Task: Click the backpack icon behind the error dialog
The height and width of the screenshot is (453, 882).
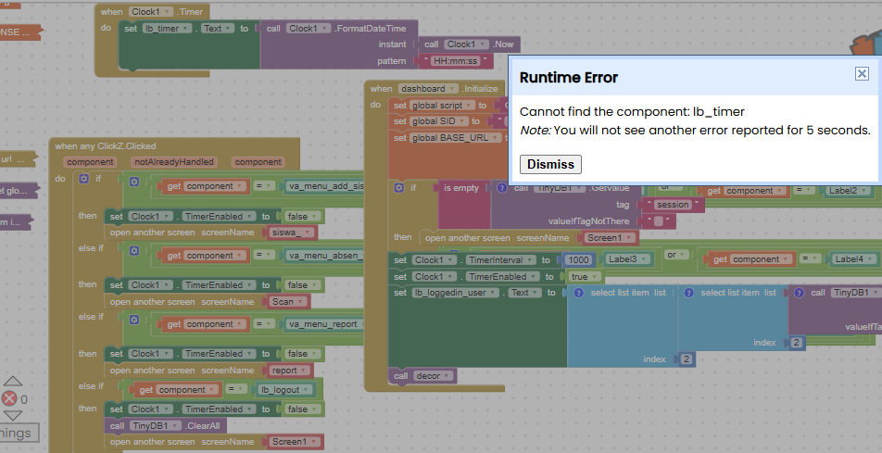Action: click(x=864, y=44)
